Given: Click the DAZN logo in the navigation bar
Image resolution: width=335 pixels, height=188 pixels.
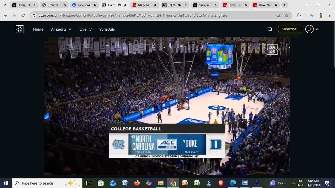Looking at the screenshot, I should [x=19, y=29].
